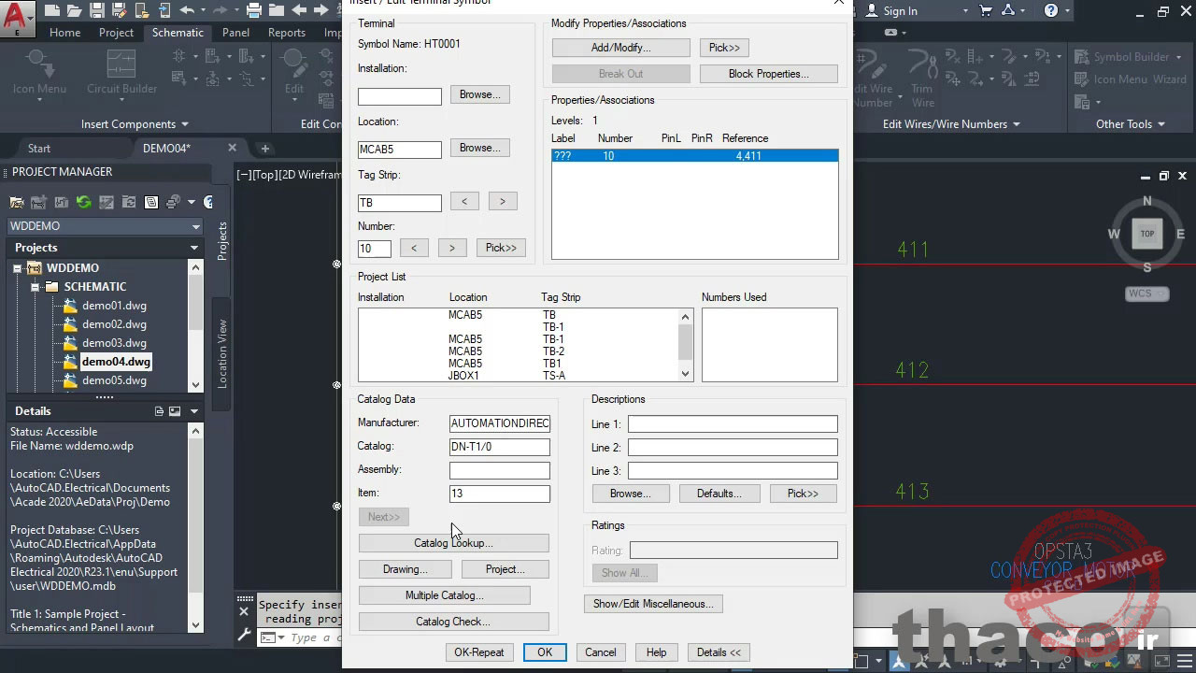Collapse the SCHEMATIC folder in Project Manager
This screenshot has width=1196, height=673.
point(35,287)
